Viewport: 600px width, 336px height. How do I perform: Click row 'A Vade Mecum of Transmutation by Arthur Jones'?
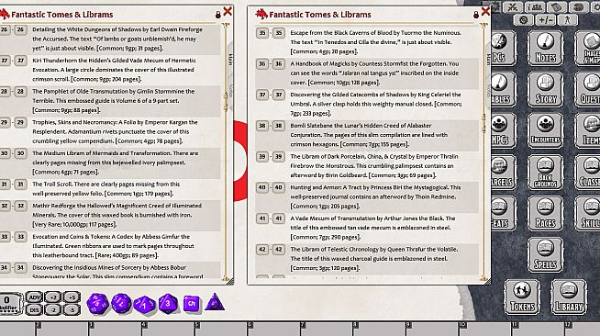(x=367, y=228)
